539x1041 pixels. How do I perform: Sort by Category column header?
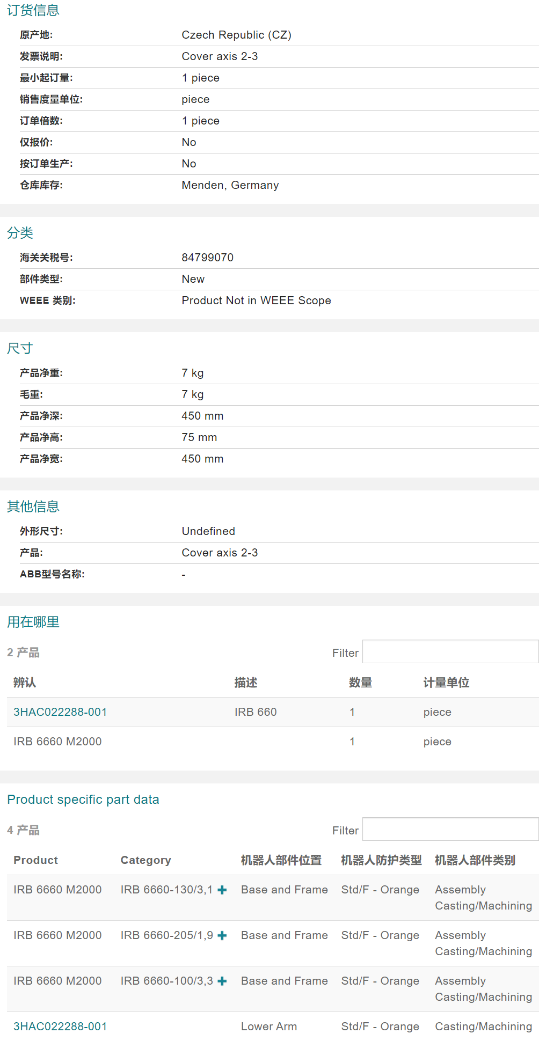click(145, 860)
